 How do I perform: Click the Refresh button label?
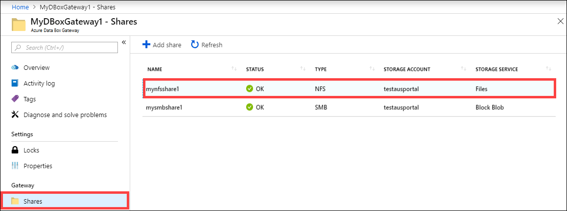212,45
